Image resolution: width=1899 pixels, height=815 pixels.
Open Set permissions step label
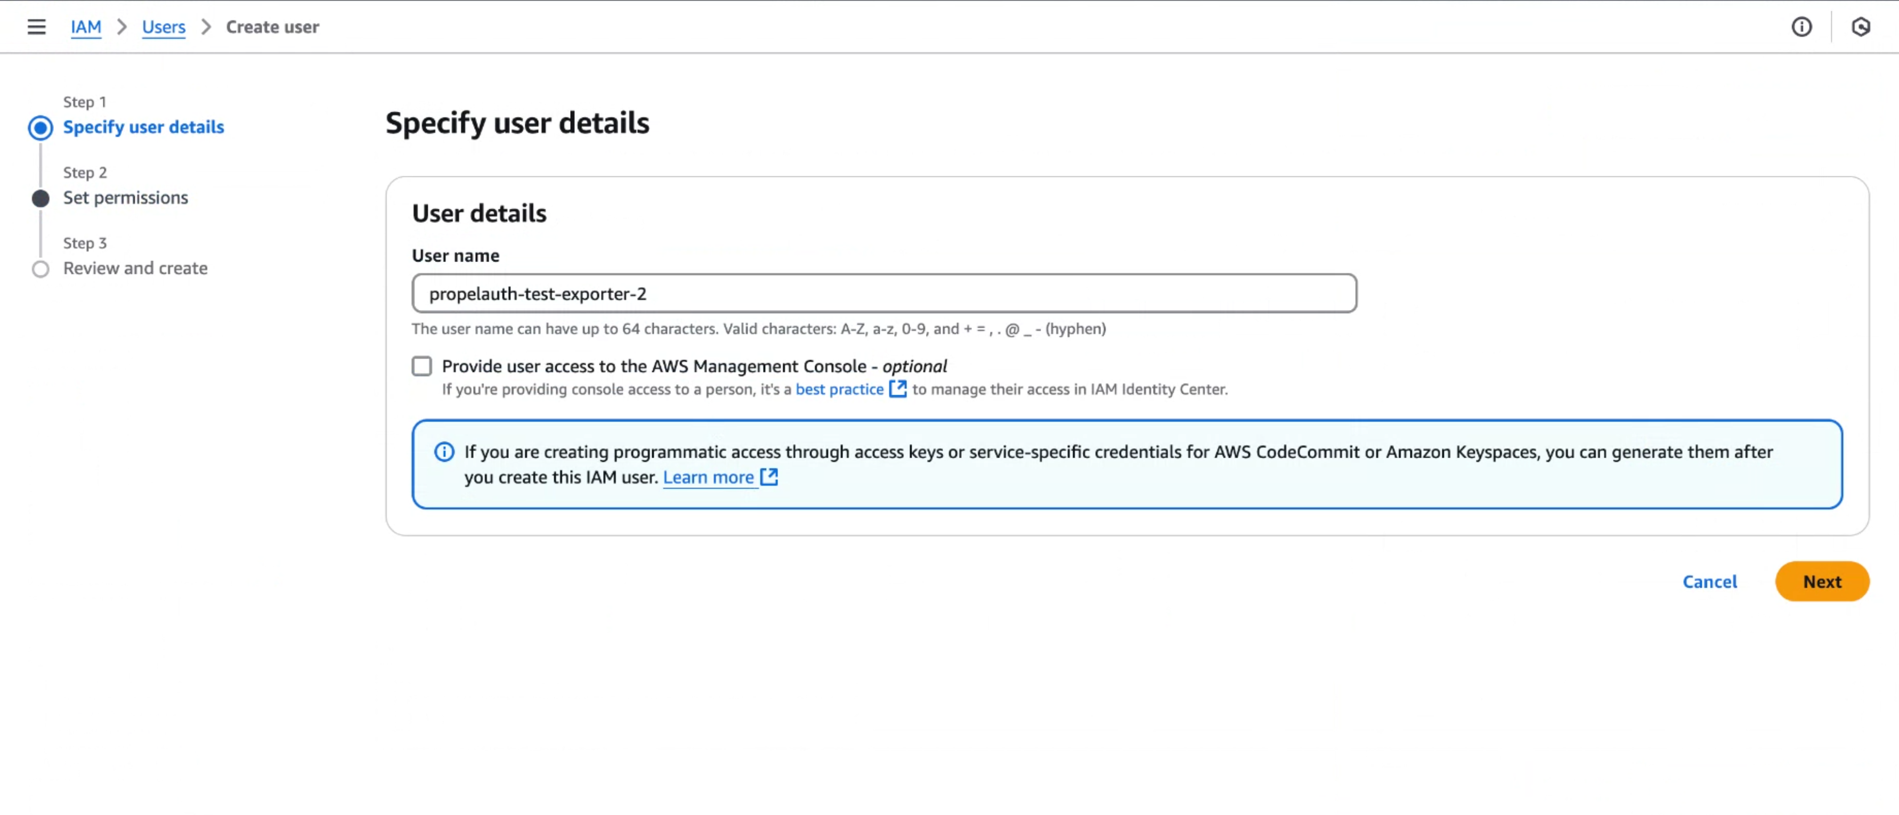point(126,198)
